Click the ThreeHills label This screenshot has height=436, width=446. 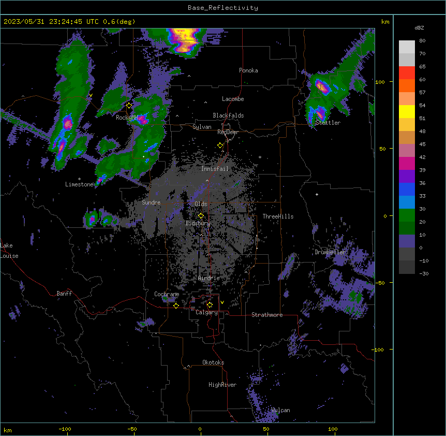click(x=278, y=216)
